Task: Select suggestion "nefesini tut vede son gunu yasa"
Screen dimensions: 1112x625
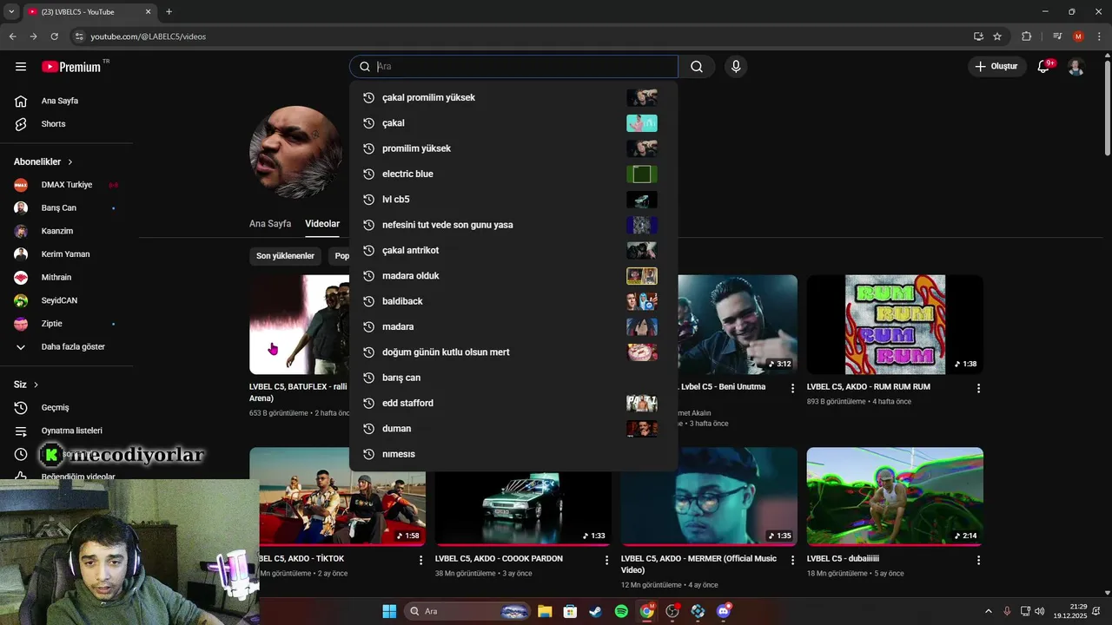Action: point(513,225)
